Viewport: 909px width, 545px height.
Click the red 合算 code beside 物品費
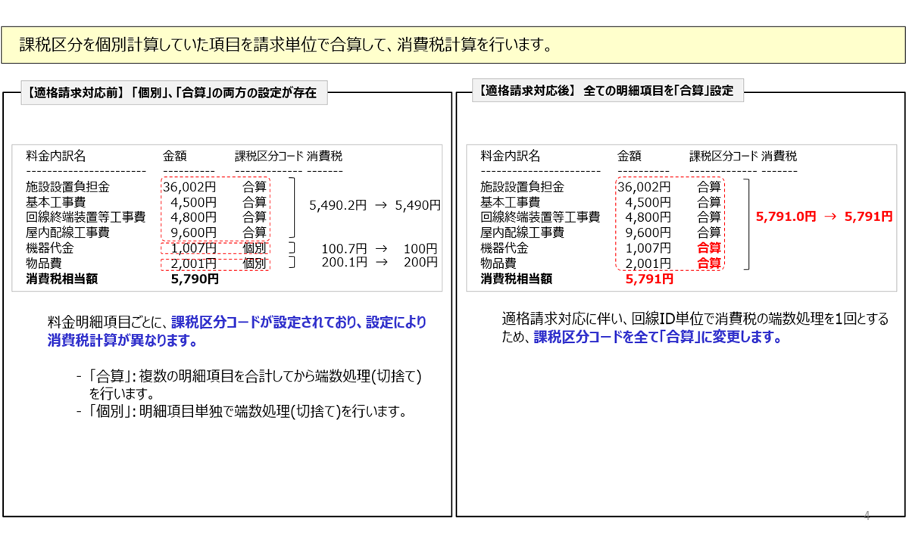709,263
